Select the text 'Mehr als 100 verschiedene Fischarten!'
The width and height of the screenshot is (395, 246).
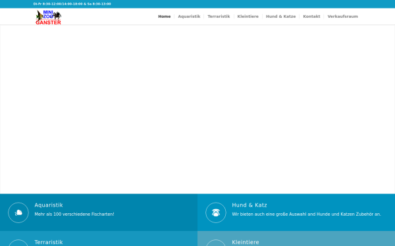pyautogui.click(x=74, y=215)
